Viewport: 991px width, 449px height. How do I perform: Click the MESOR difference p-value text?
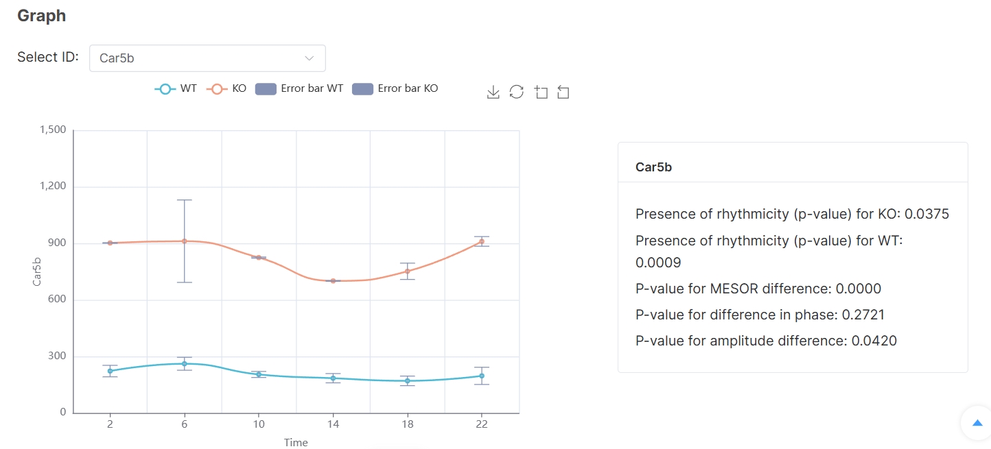click(758, 289)
